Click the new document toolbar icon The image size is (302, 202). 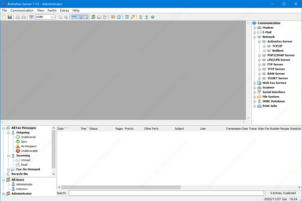tap(4, 17)
